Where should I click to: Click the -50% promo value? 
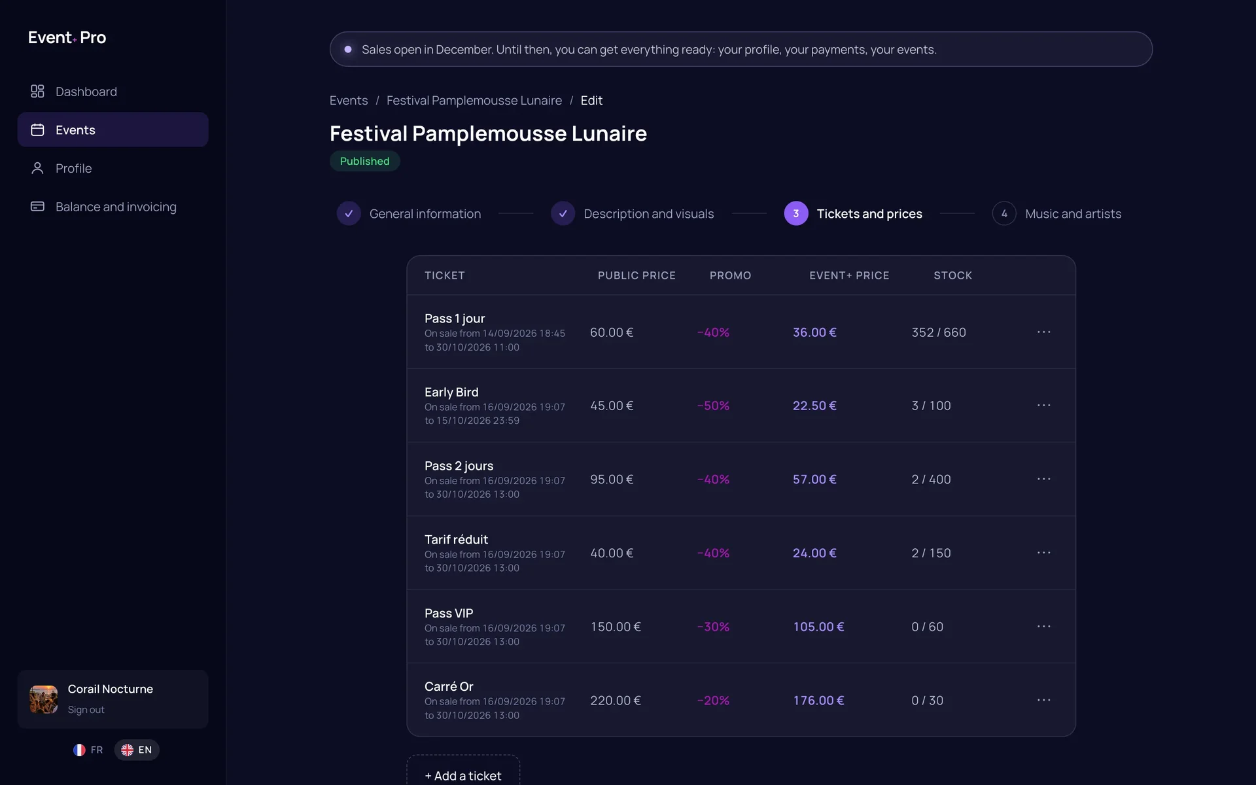click(x=713, y=406)
